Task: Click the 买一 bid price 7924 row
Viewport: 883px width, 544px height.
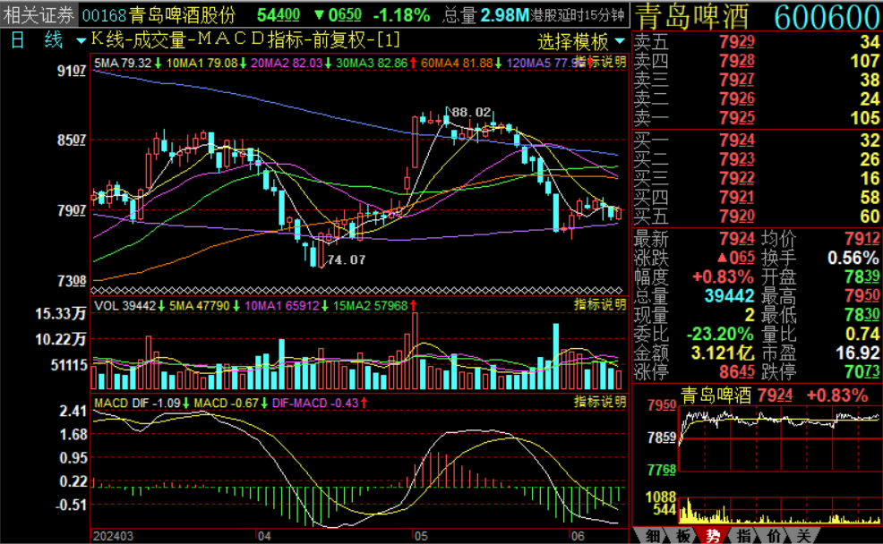Action: pos(757,140)
